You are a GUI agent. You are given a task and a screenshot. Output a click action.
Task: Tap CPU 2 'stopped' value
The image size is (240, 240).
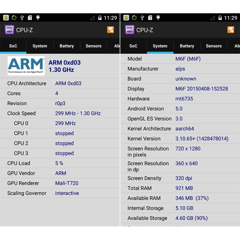64,143
